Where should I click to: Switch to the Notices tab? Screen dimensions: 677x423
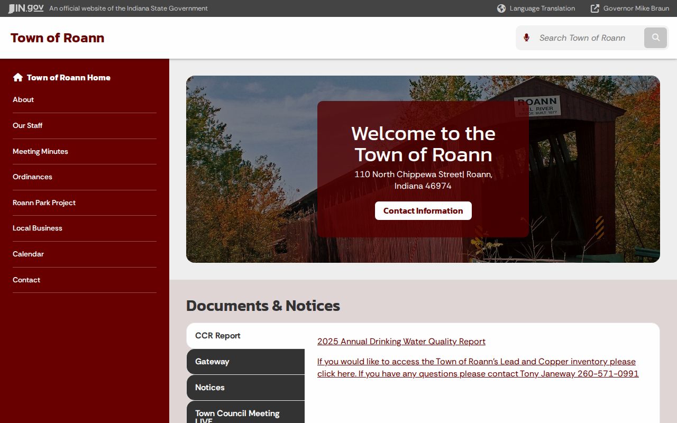point(245,388)
